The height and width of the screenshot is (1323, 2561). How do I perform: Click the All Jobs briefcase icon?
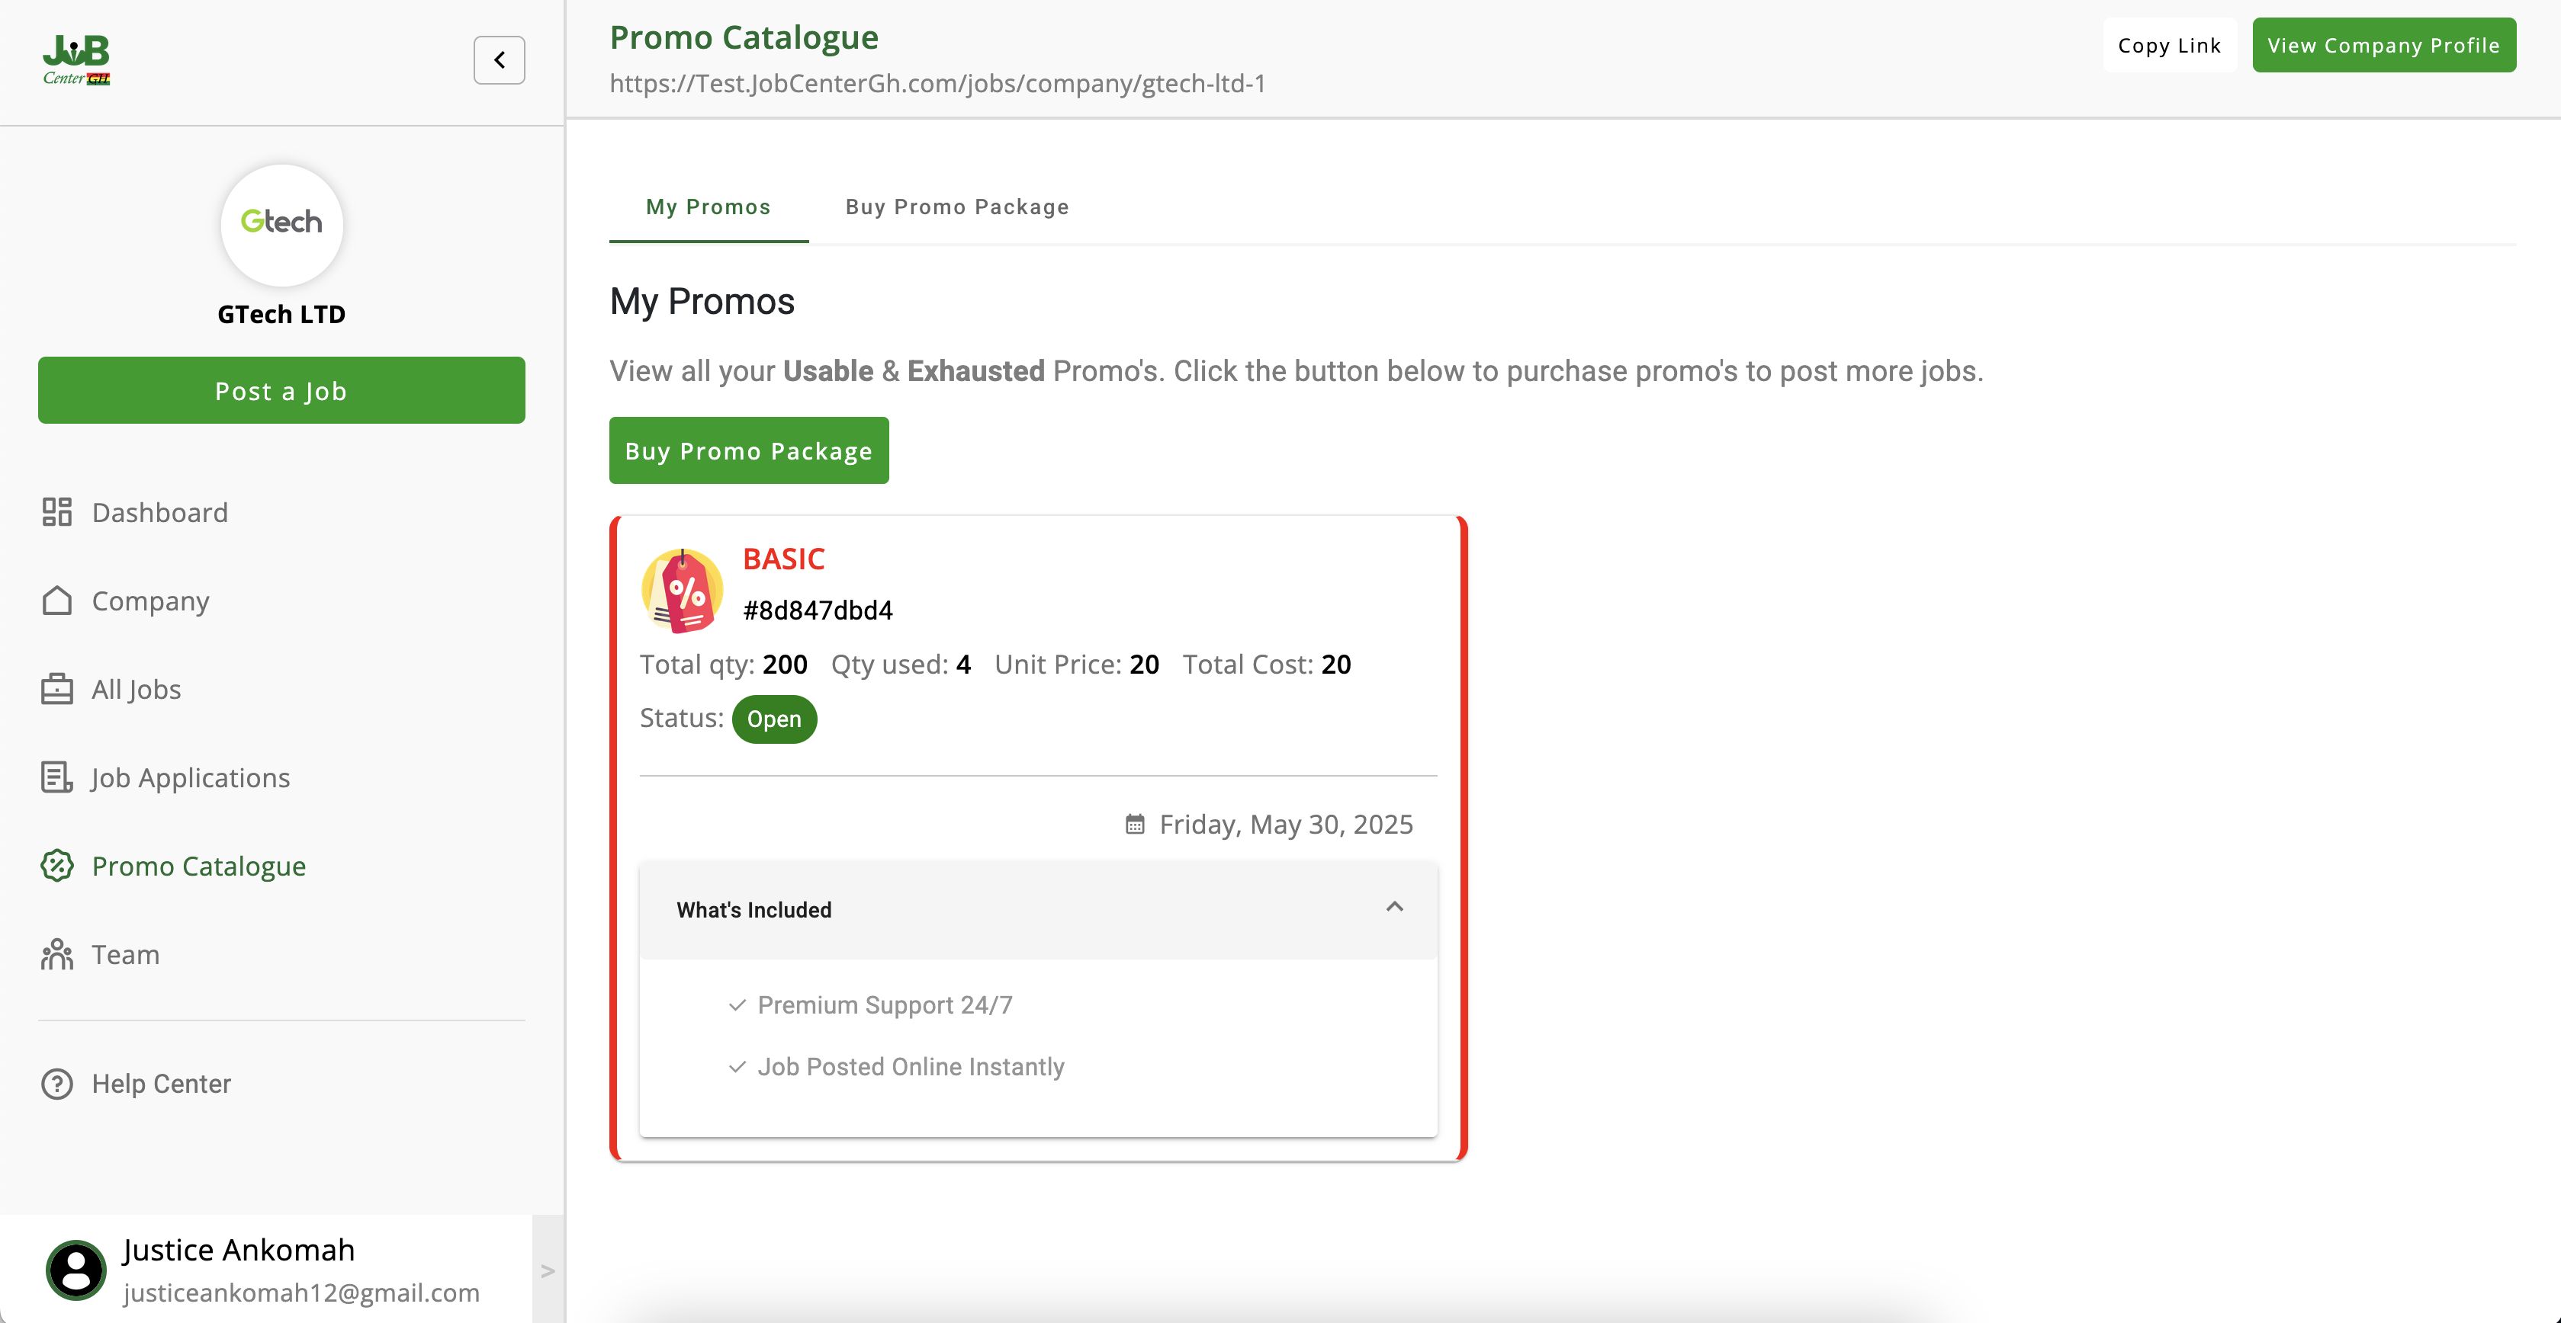tap(56, 688)
